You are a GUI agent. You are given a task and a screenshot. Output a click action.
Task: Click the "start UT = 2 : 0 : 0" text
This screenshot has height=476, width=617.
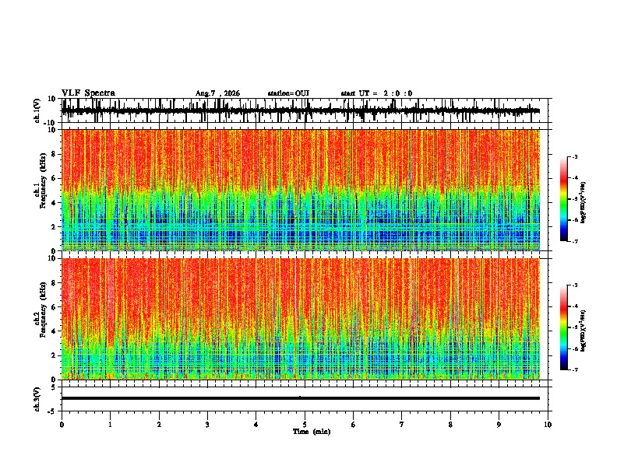376,93
